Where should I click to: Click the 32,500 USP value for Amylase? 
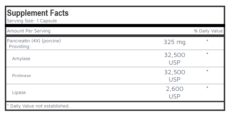174,58
